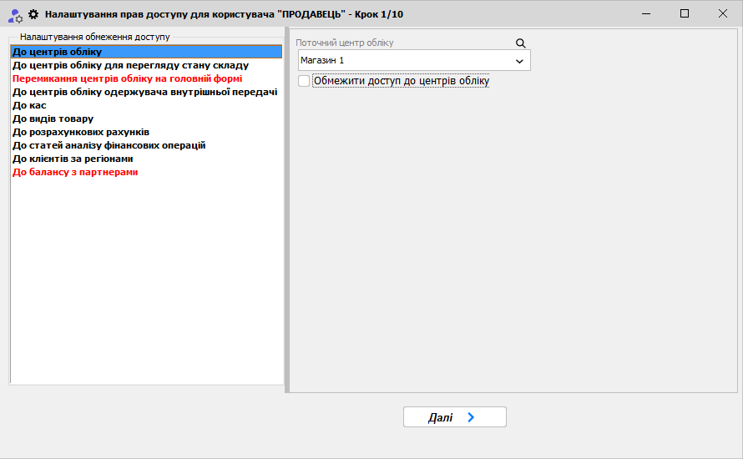Open 'До статей аналізу фінансових операцій'
The image size is (743, 459).
pos(109,145)
